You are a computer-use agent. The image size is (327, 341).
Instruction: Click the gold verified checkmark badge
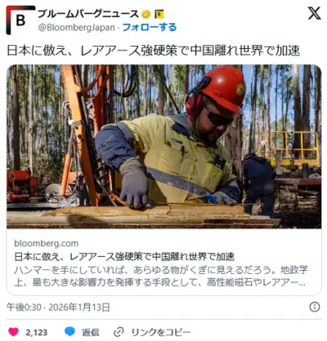[146, 14]
